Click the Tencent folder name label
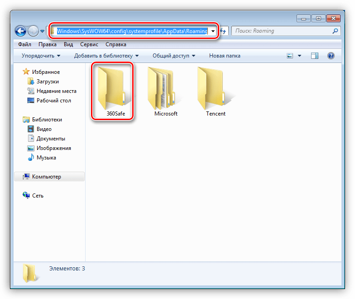This screenshot has height=299, width=355. [216, 114]
